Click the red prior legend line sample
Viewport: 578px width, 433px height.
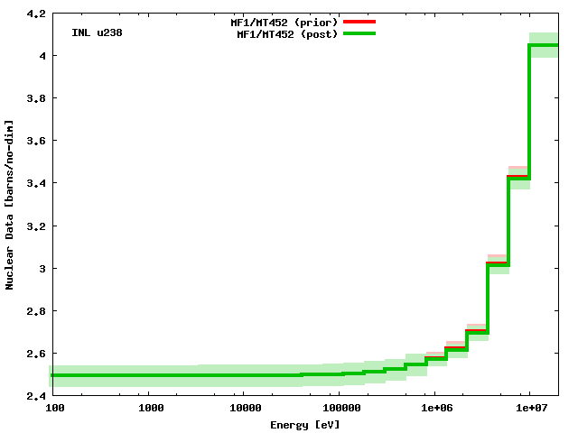click(x=359, y=22)
